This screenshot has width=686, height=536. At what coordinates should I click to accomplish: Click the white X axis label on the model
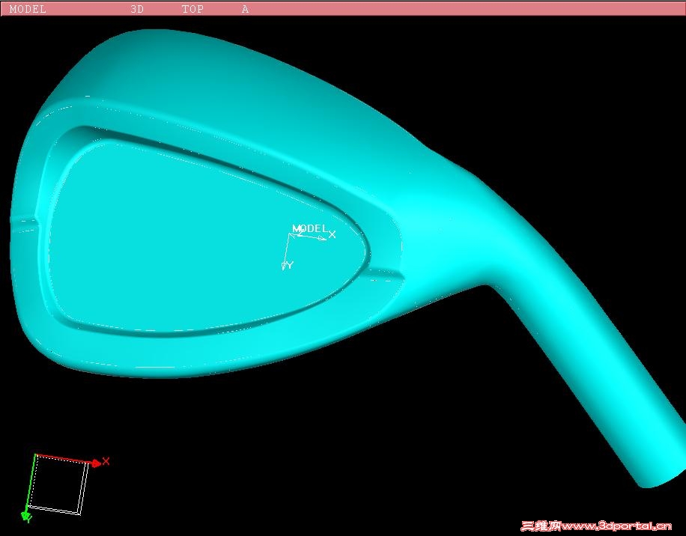pyautogui.click(x=332, y=235)
